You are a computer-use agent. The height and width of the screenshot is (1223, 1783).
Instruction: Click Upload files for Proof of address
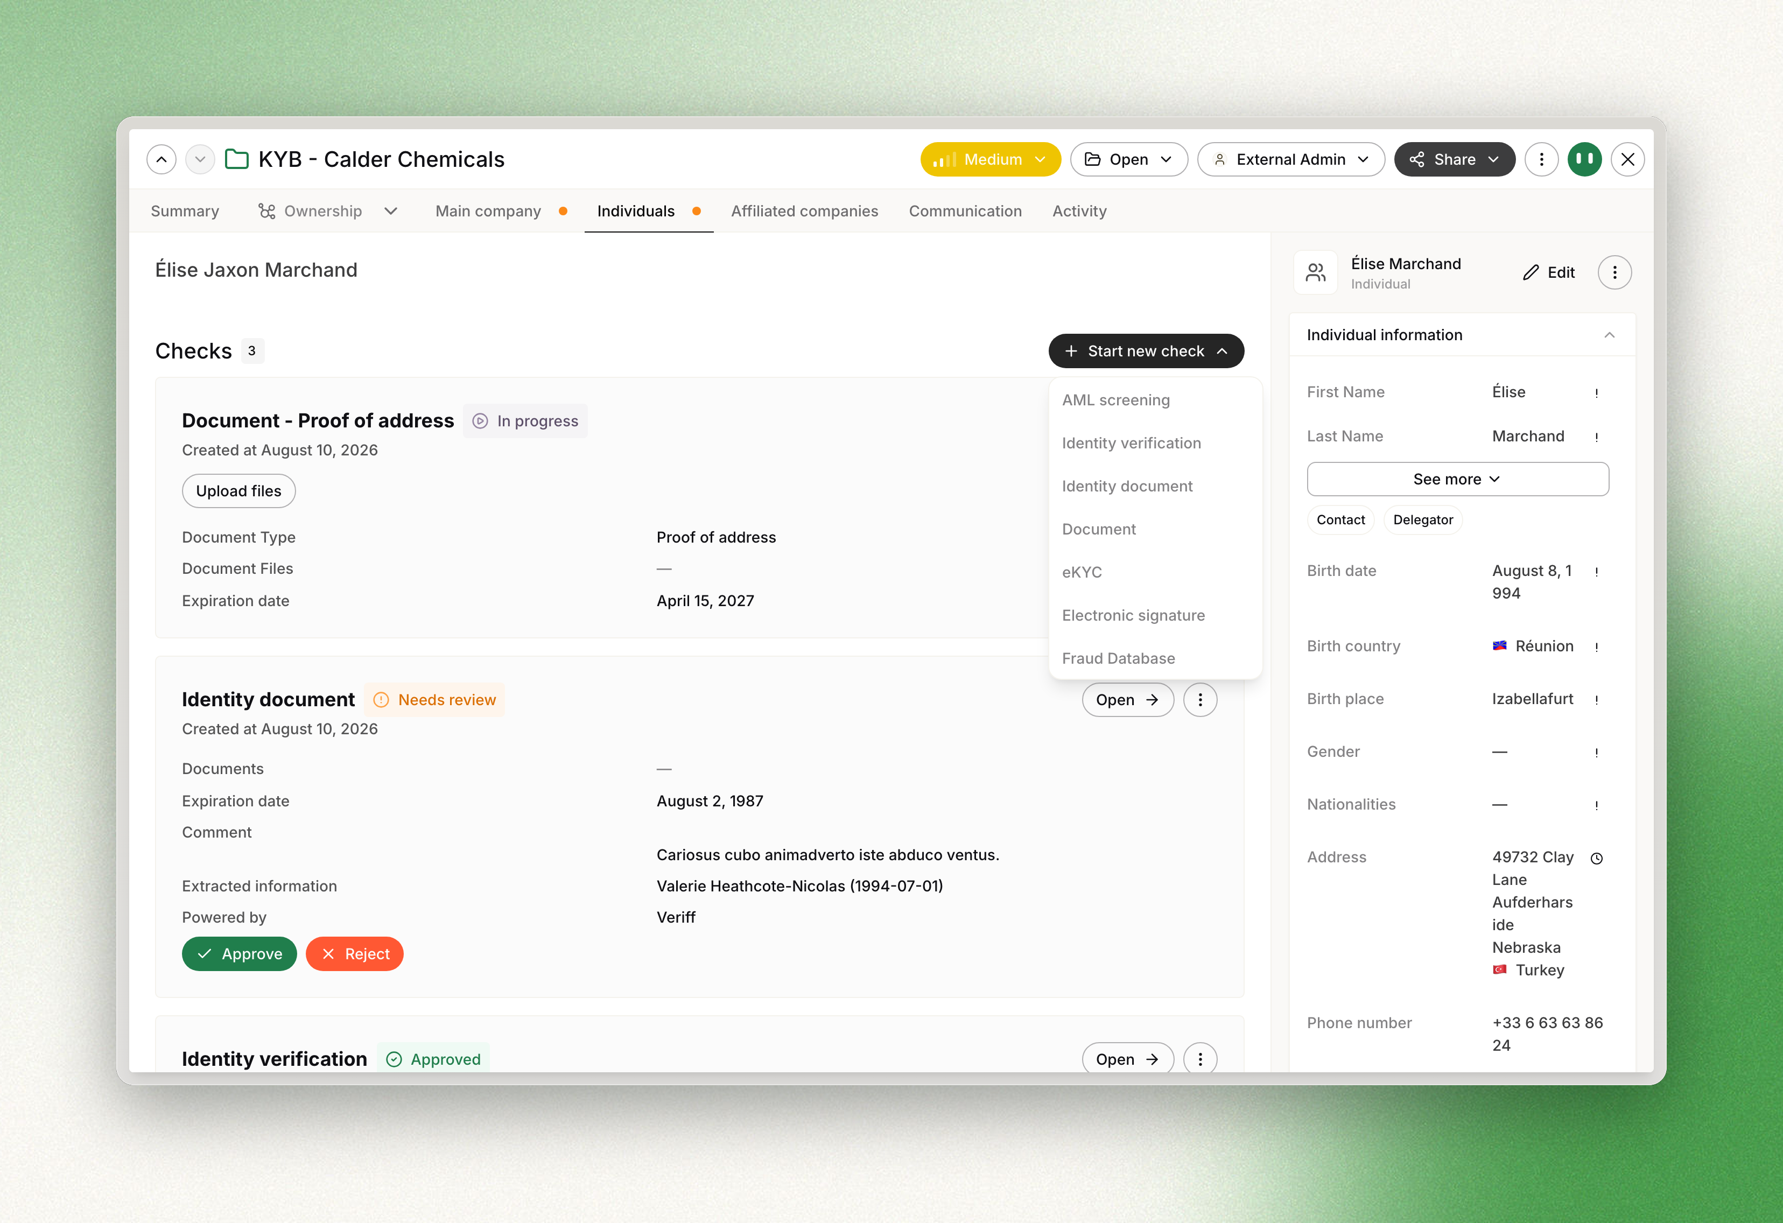click(238, 491)
